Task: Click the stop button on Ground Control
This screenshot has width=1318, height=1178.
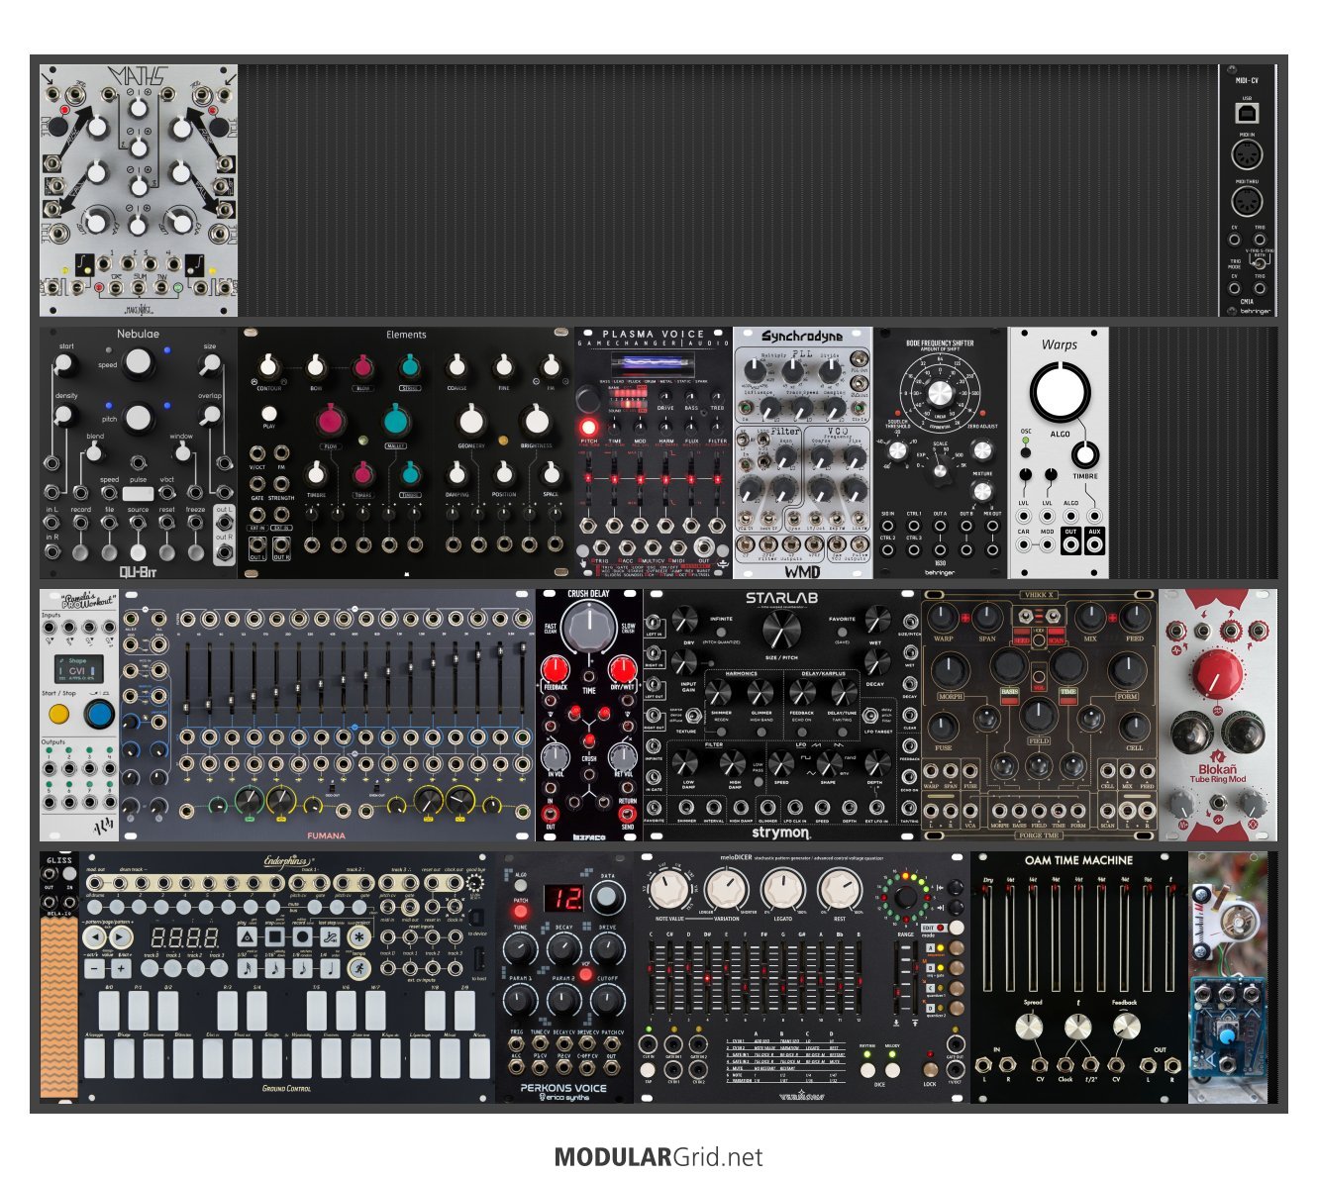Action: 275,937
